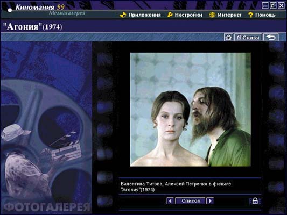Click the padlock film icon

255,201
